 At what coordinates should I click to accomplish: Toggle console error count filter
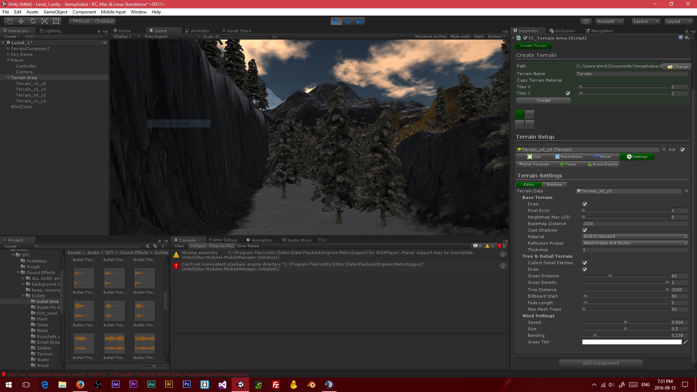pyautogui.click(x=501, y=246)
